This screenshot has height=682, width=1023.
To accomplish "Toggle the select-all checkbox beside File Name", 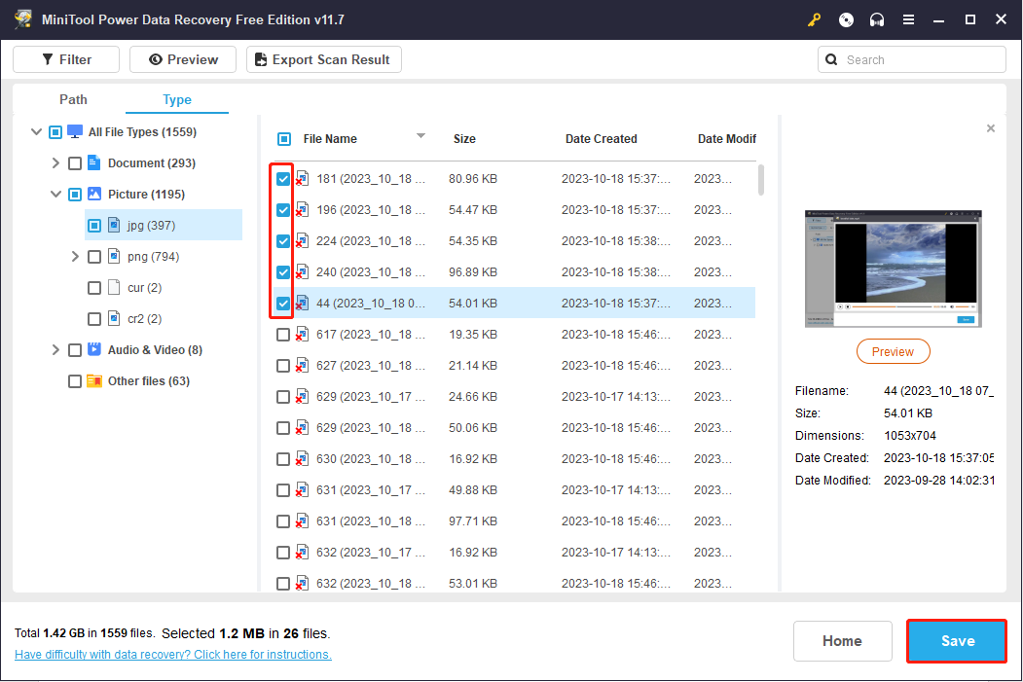I will point(282,138).
